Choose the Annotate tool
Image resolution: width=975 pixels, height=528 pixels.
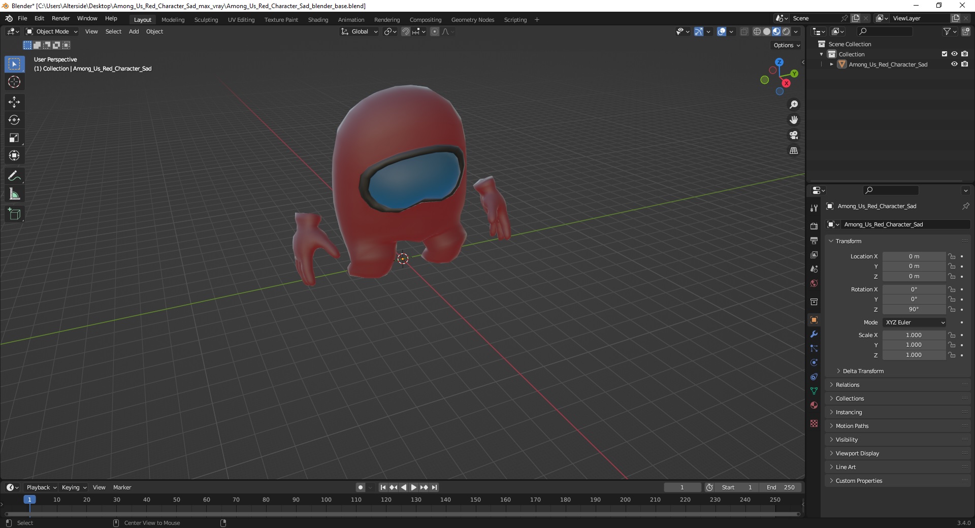pyautogui.click(x=14, y=176)
